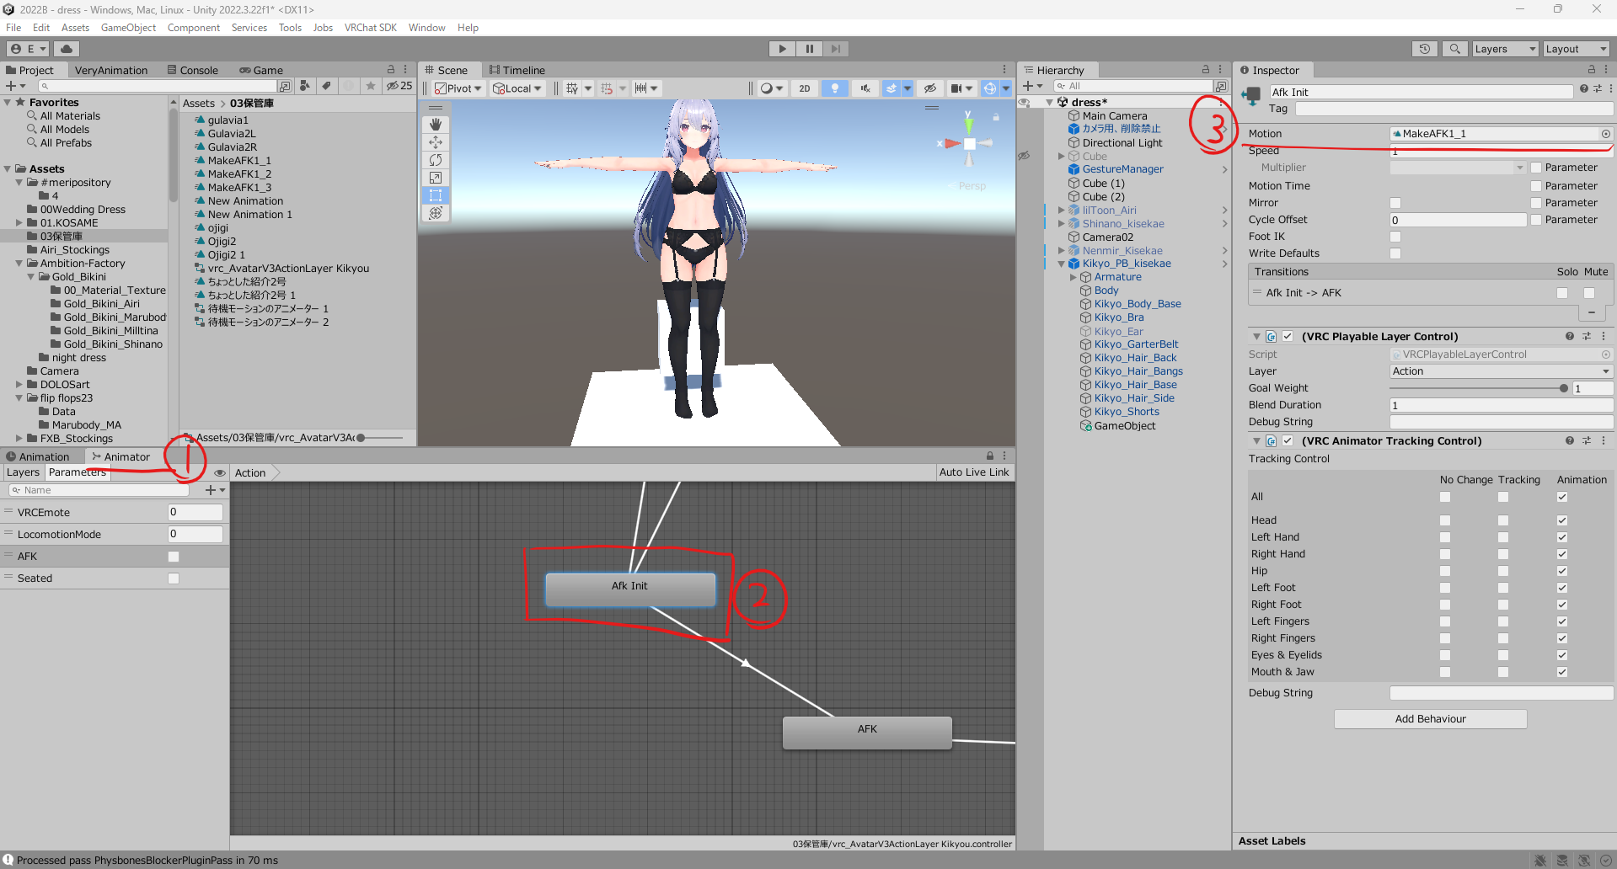This screenshot has height=869, width=1617.
Task: Toggle Solo for Afk Init -> AFK transition
Action: click(x=1562, y=293)
